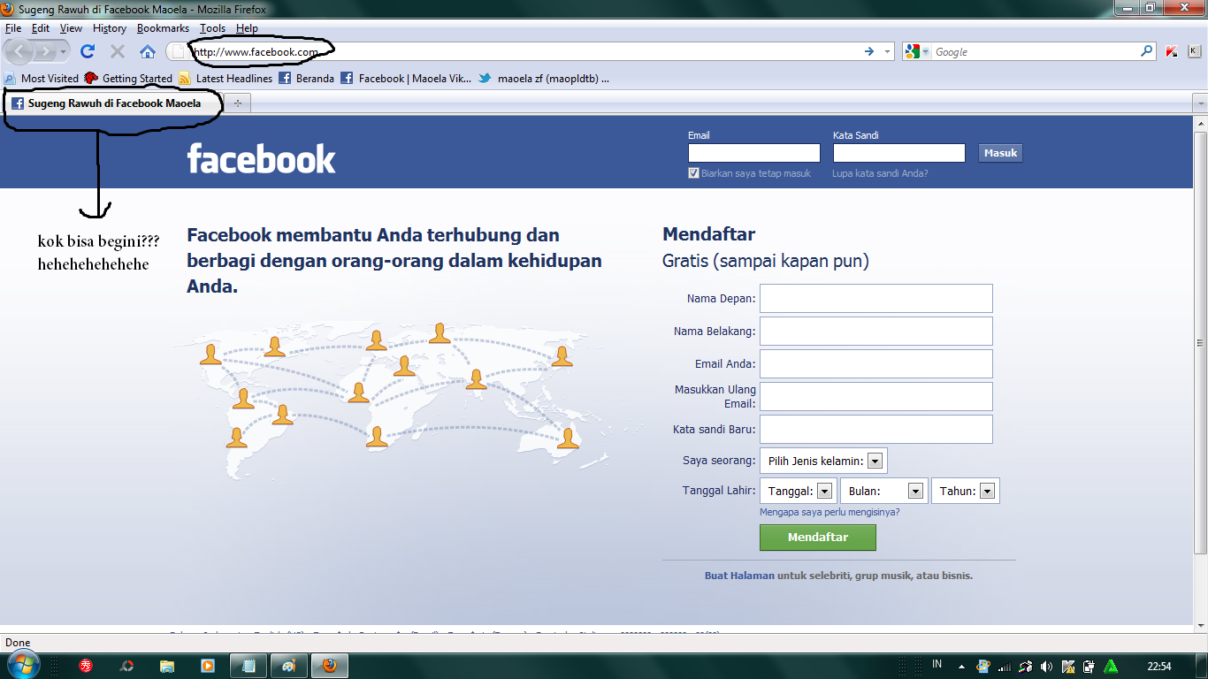Screen dimensions: 1208x679
Task: Stop loading with the X stop icon
Action: [x=117, y=52]
